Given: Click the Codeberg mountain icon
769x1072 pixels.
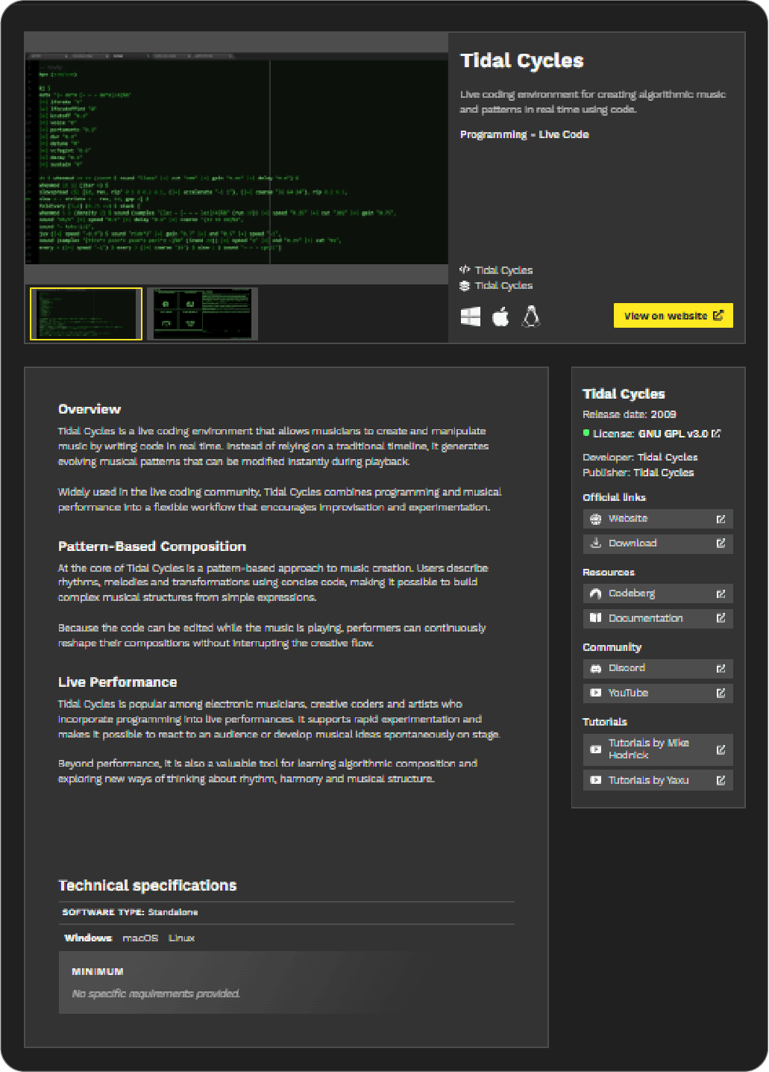Looking at the screenshot, I should pos(595,593).
